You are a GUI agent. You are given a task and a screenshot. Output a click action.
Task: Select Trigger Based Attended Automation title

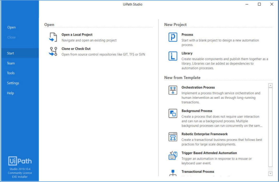[x=209, y=153]
